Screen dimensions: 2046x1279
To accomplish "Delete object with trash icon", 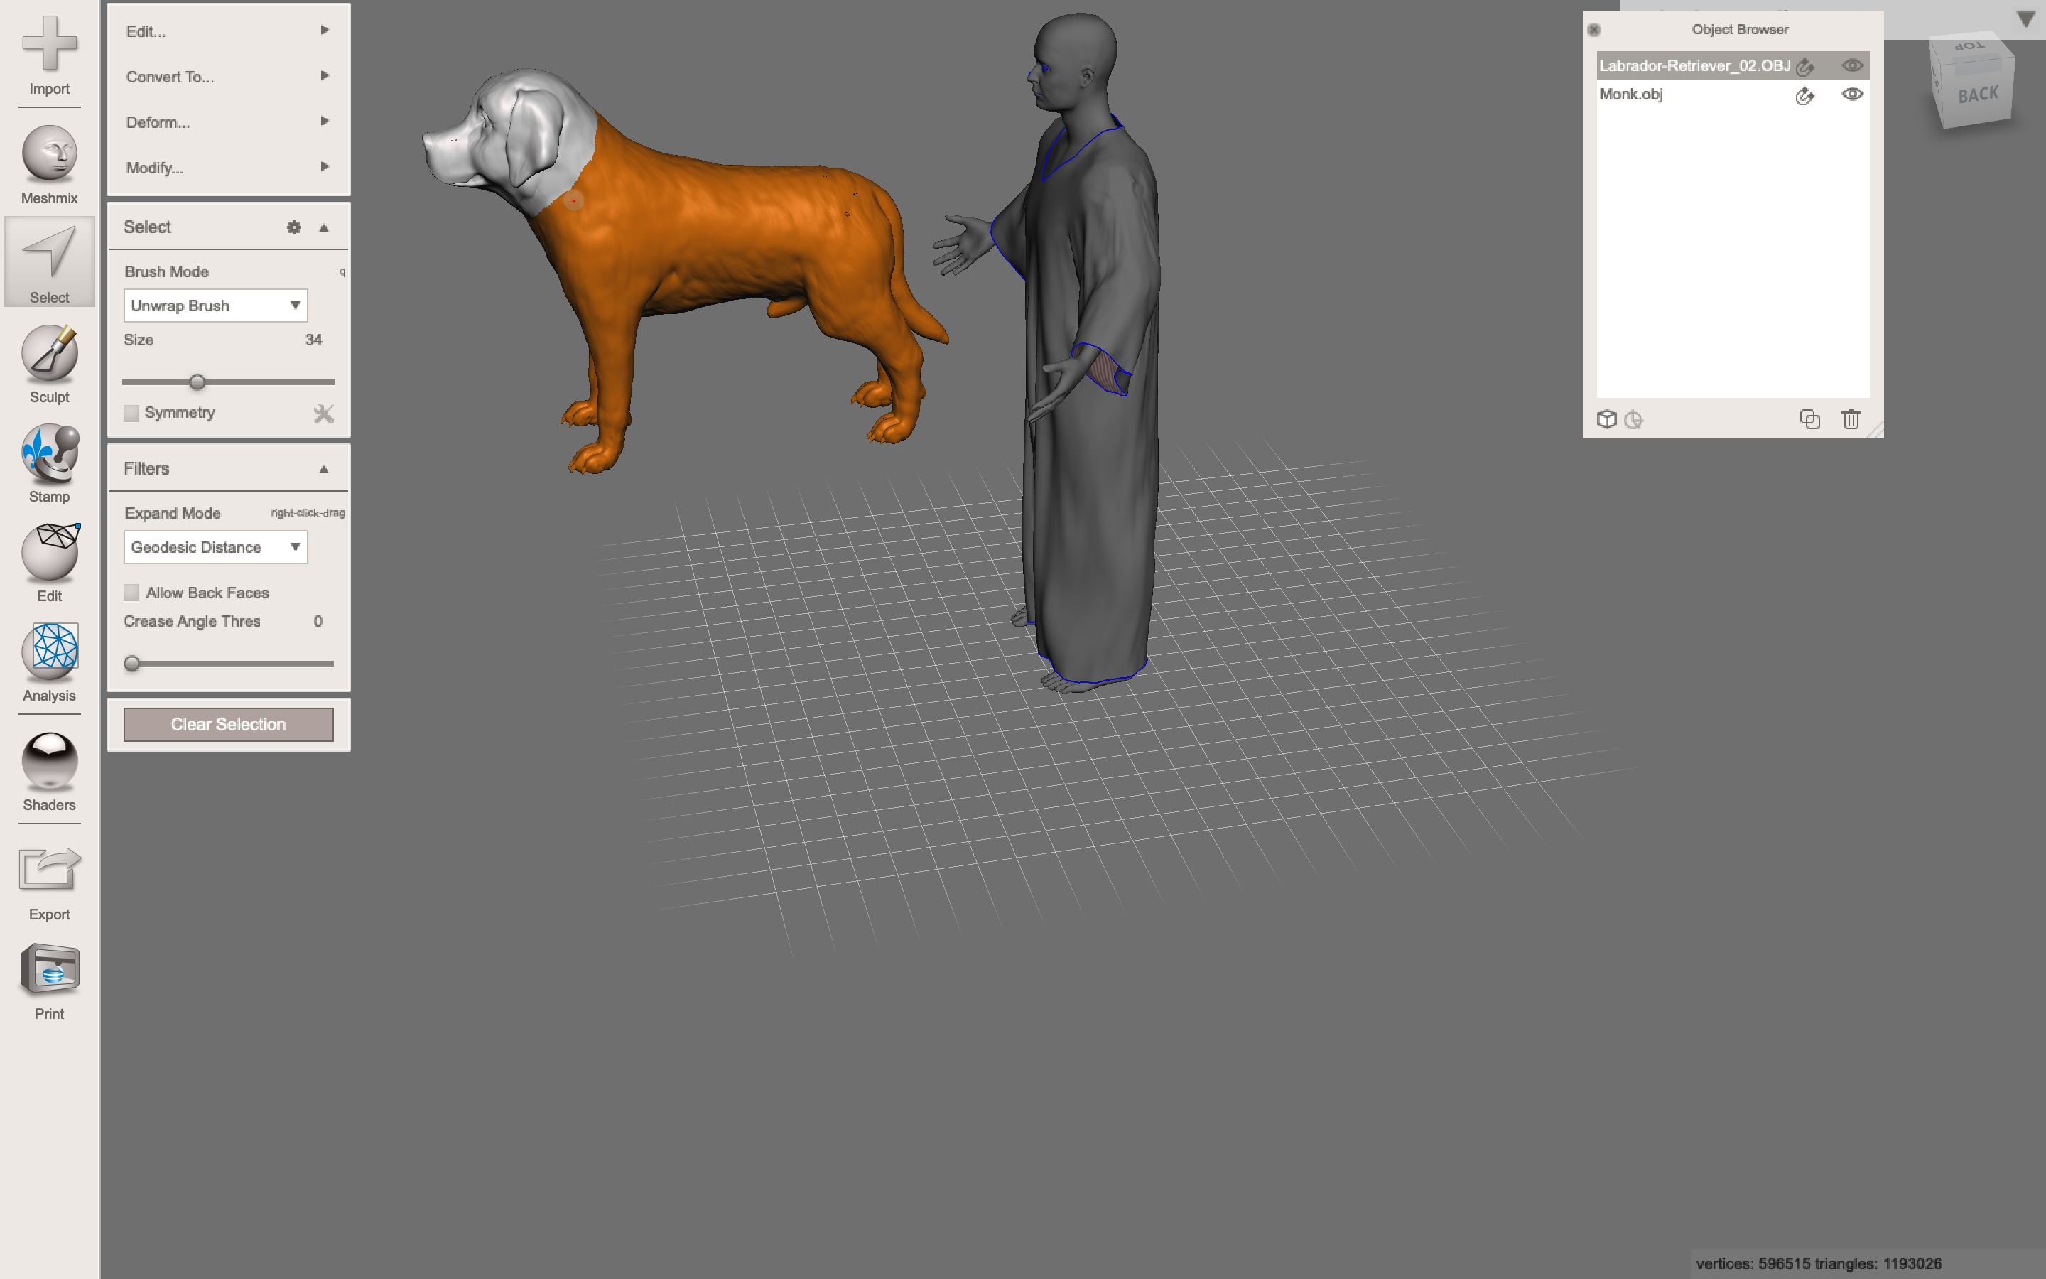I will pos(1850,419).
